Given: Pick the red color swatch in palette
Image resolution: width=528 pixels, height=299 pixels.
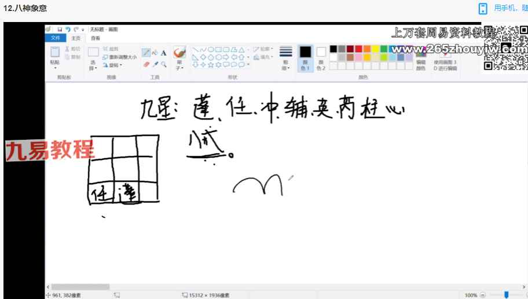Looking at the screenshot, I should pos(359,49).
